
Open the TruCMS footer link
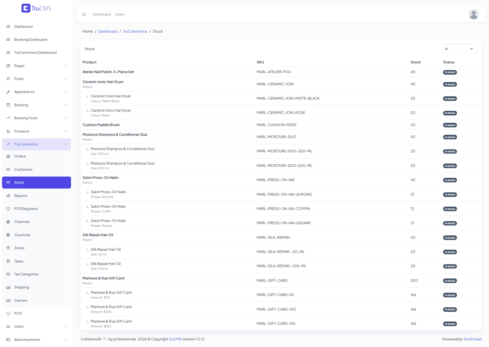[175, 339]
